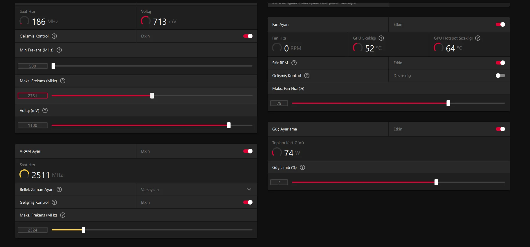Screen dimensions: 530x247
Task: Click the Güç Limiti slider handle
Action: pos(436,182)
